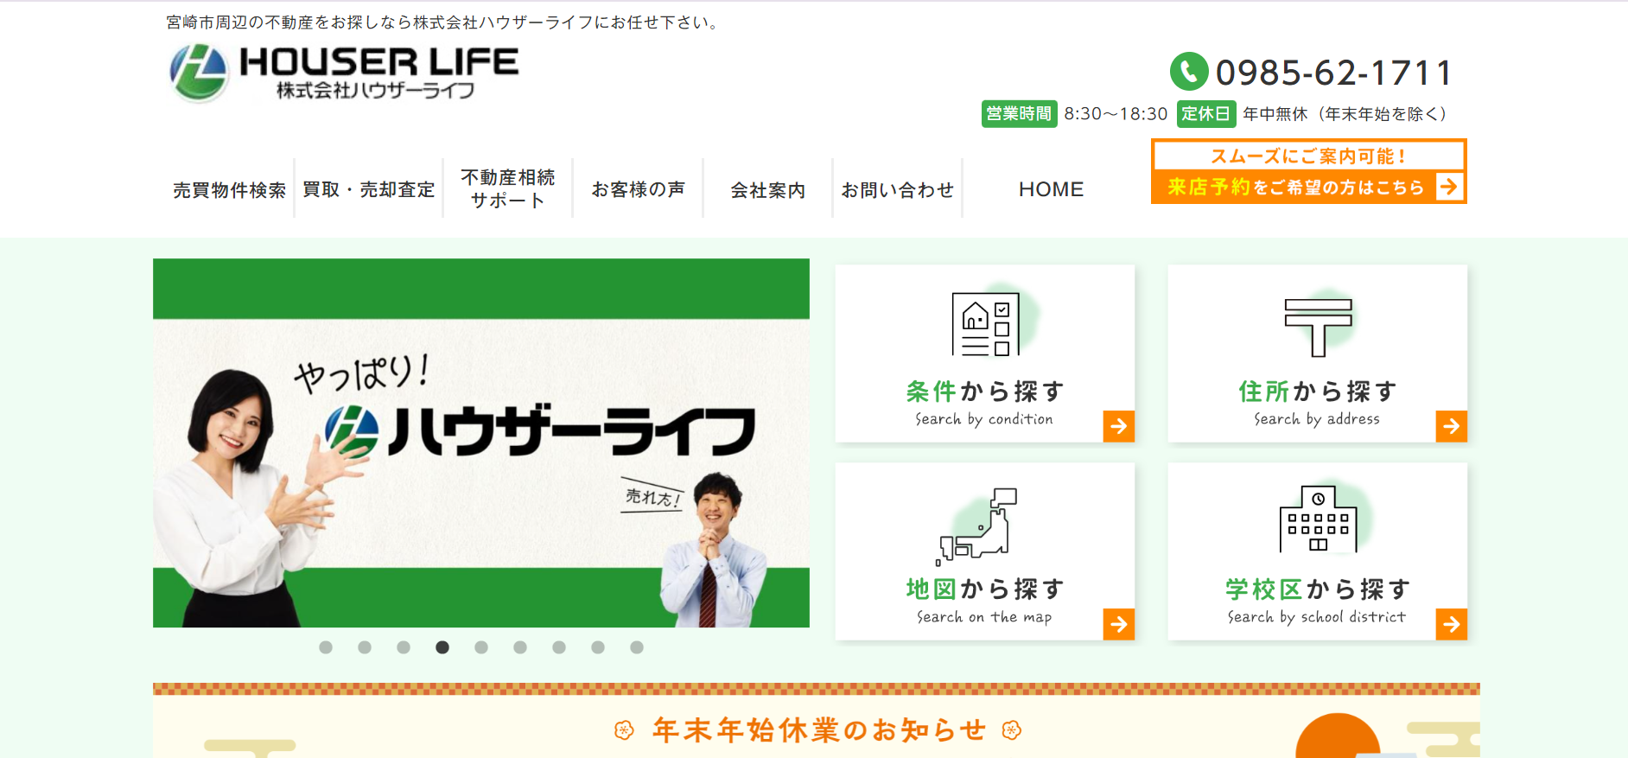
Task: Click 8:30～18:30 business hours text
Action: 1116,114
